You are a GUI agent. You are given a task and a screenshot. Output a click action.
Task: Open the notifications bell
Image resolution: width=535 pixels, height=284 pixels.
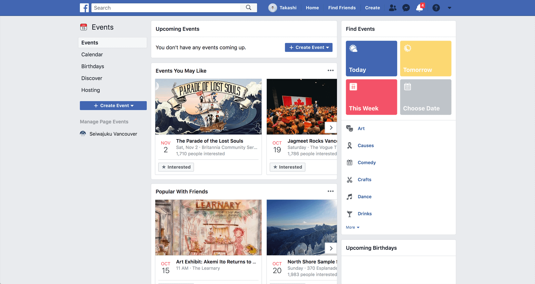point(419,8)
